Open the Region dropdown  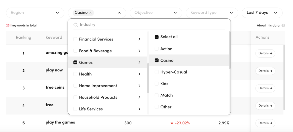tap(35, 13)
